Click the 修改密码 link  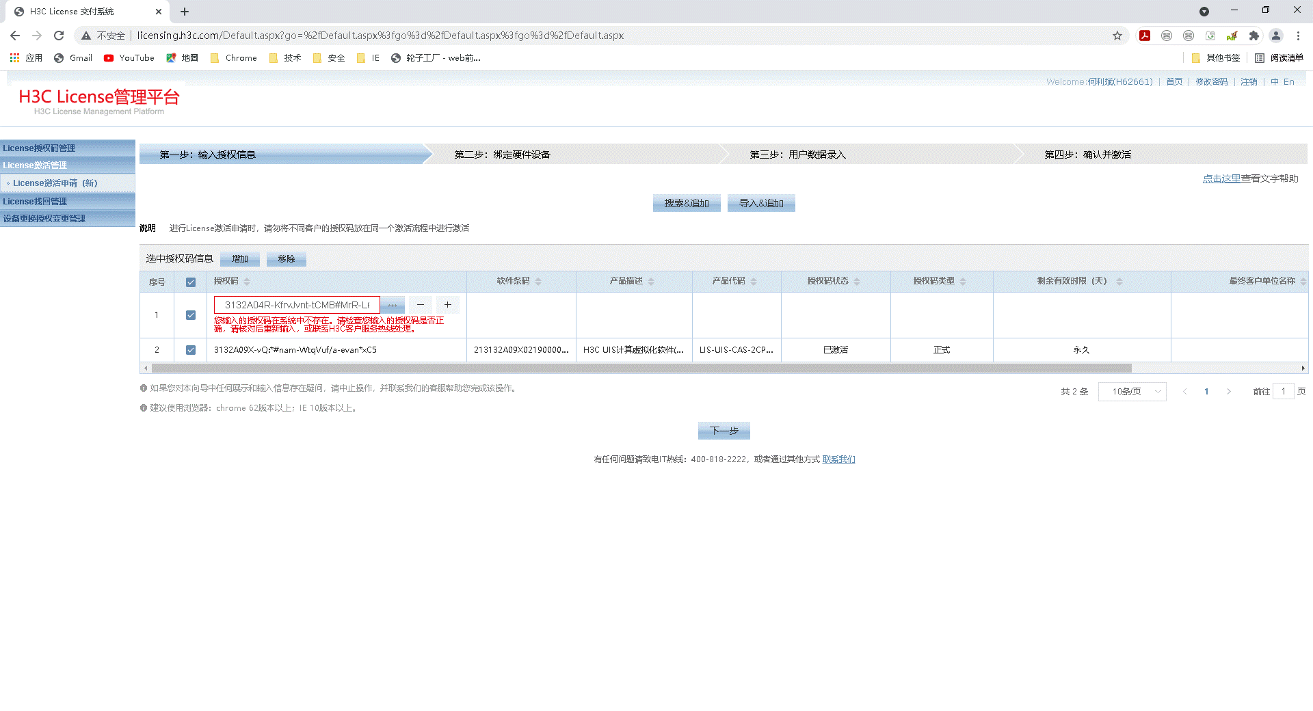tap(1212, 82)
